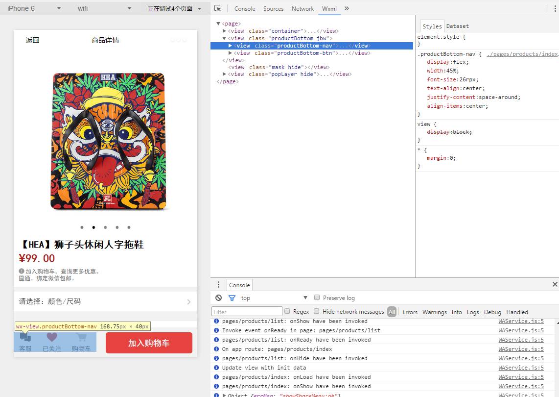Activate the element inspector arrow icon
This screenshot has height=397, width=559.
(x=217, y=8)
